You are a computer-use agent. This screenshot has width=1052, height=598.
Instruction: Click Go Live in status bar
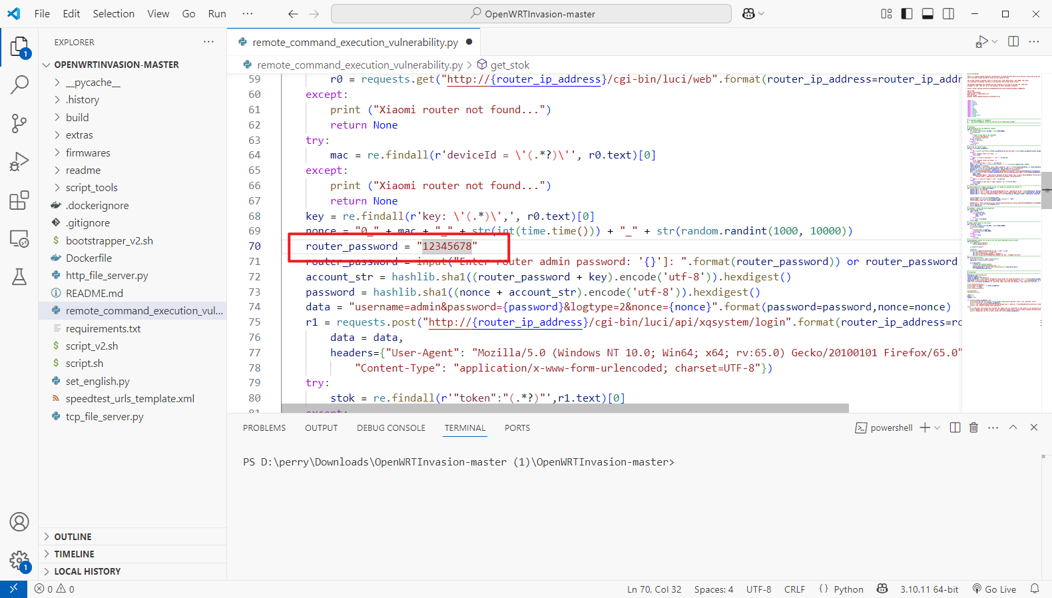[994, 589]
